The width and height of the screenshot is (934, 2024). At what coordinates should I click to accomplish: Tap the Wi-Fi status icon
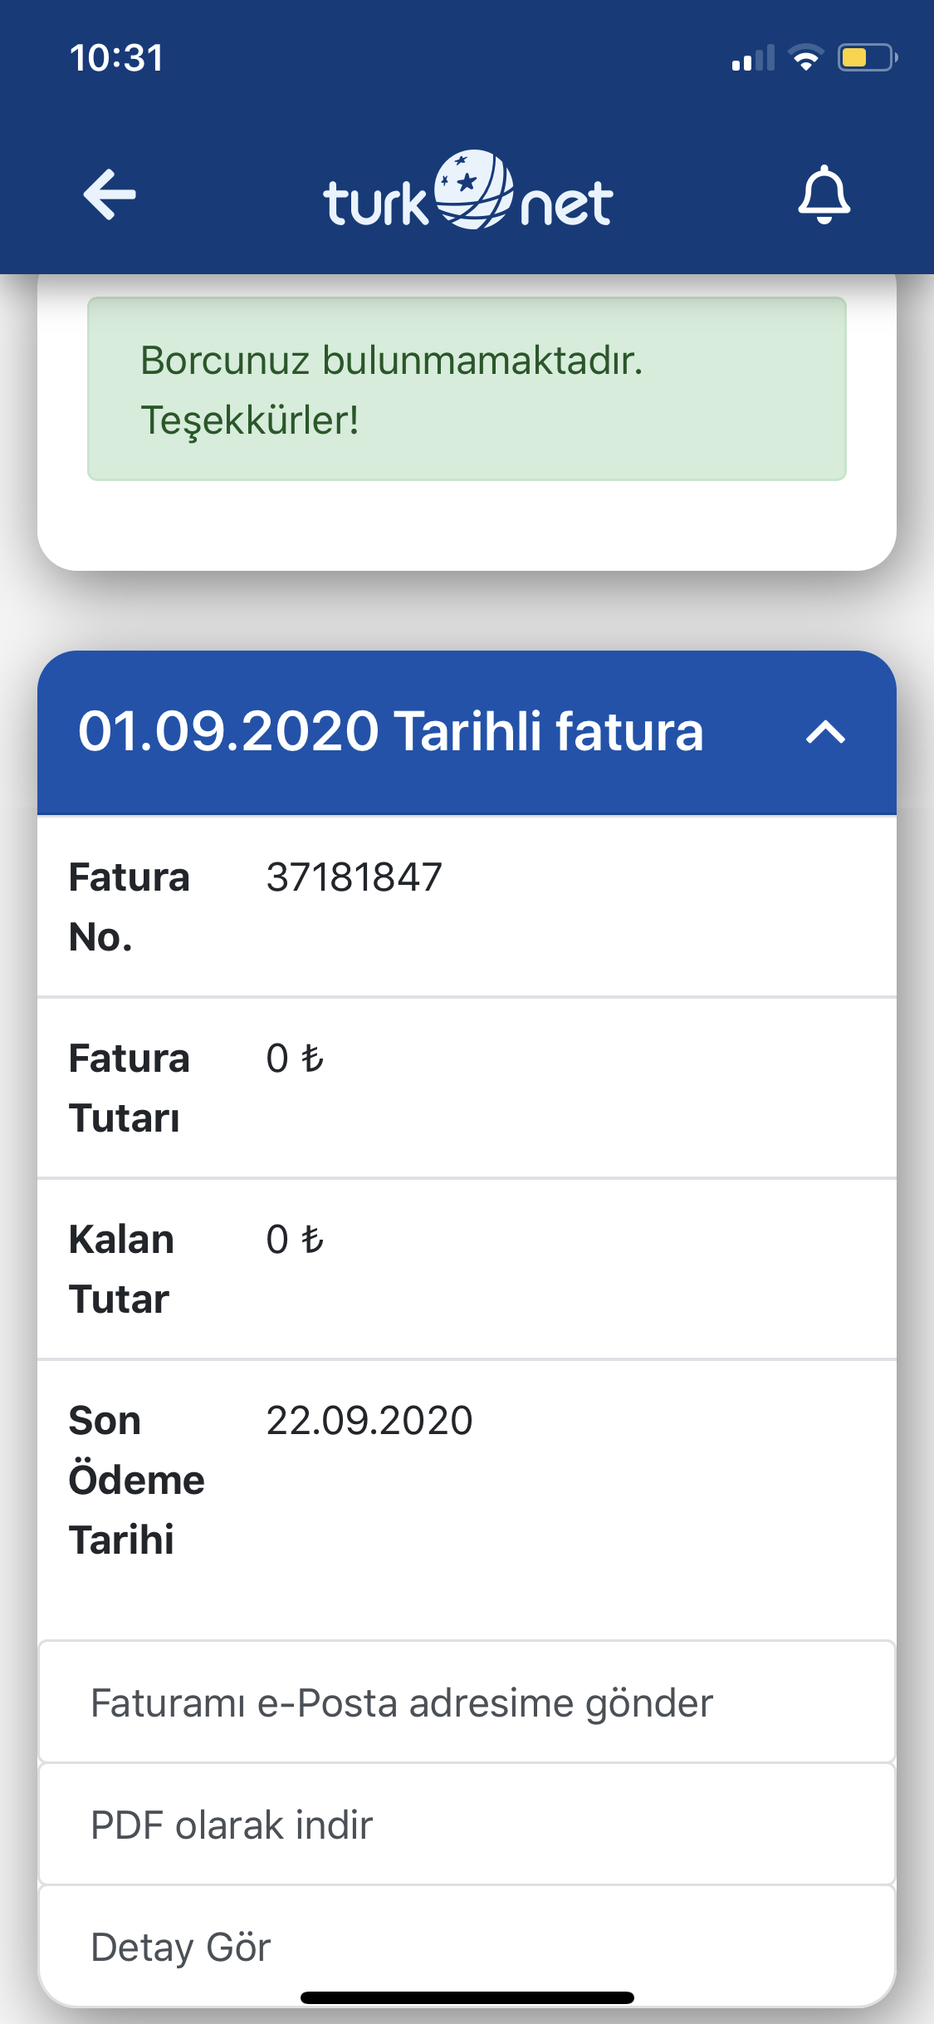click(x=805, y=57)
